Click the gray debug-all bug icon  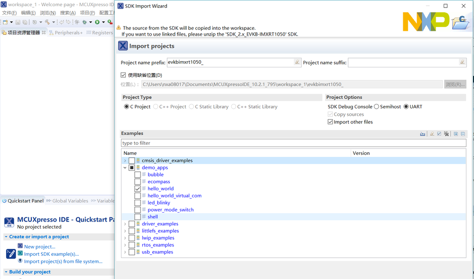click(77, 22)
